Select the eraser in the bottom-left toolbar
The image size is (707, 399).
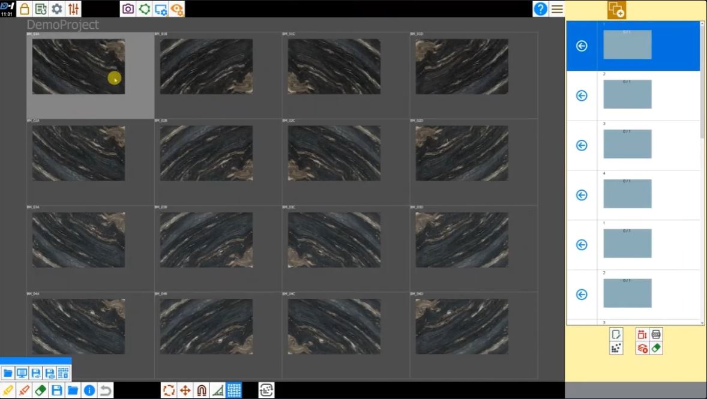pos(41,390)
